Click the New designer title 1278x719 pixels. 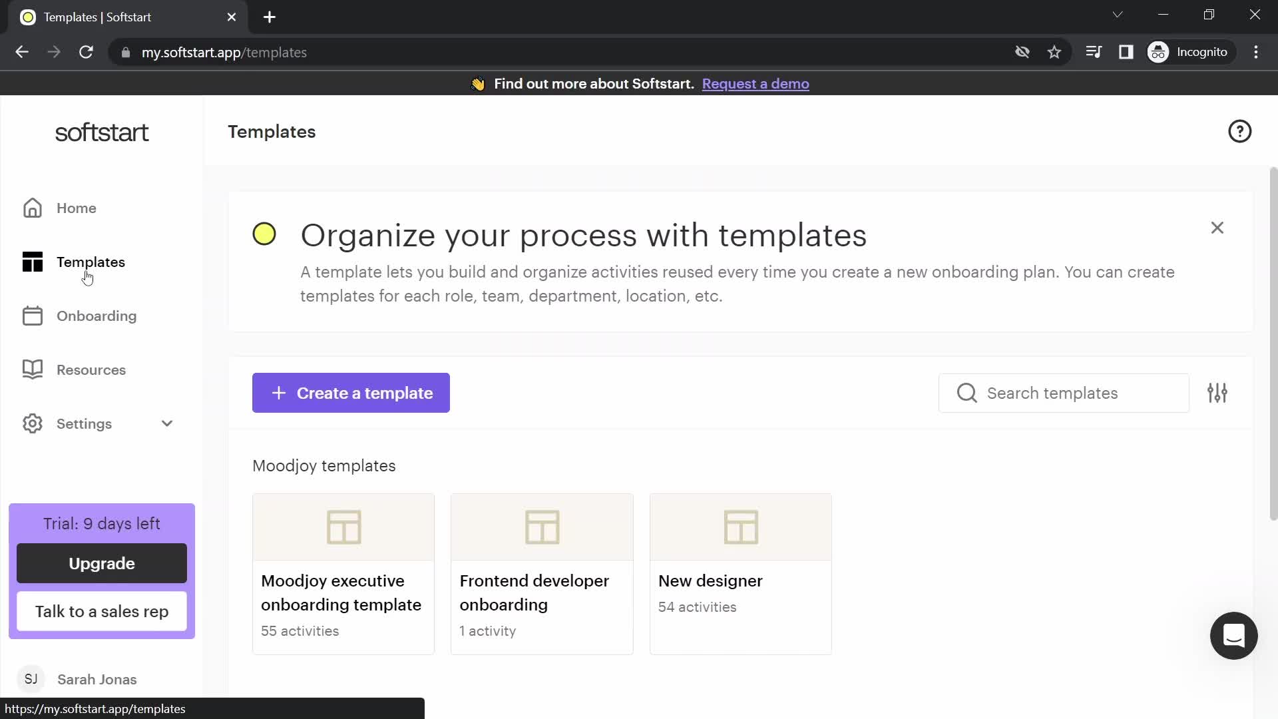[x=710, y=581]
